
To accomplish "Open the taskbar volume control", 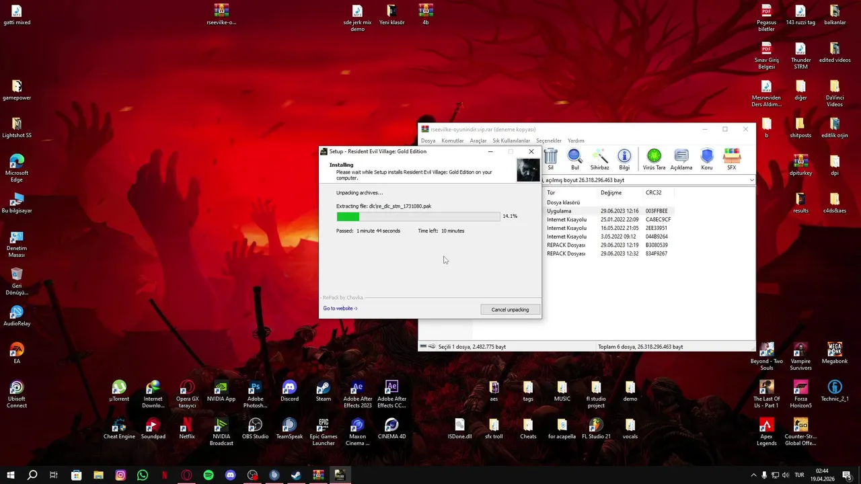I will click(x=786, y=475).
